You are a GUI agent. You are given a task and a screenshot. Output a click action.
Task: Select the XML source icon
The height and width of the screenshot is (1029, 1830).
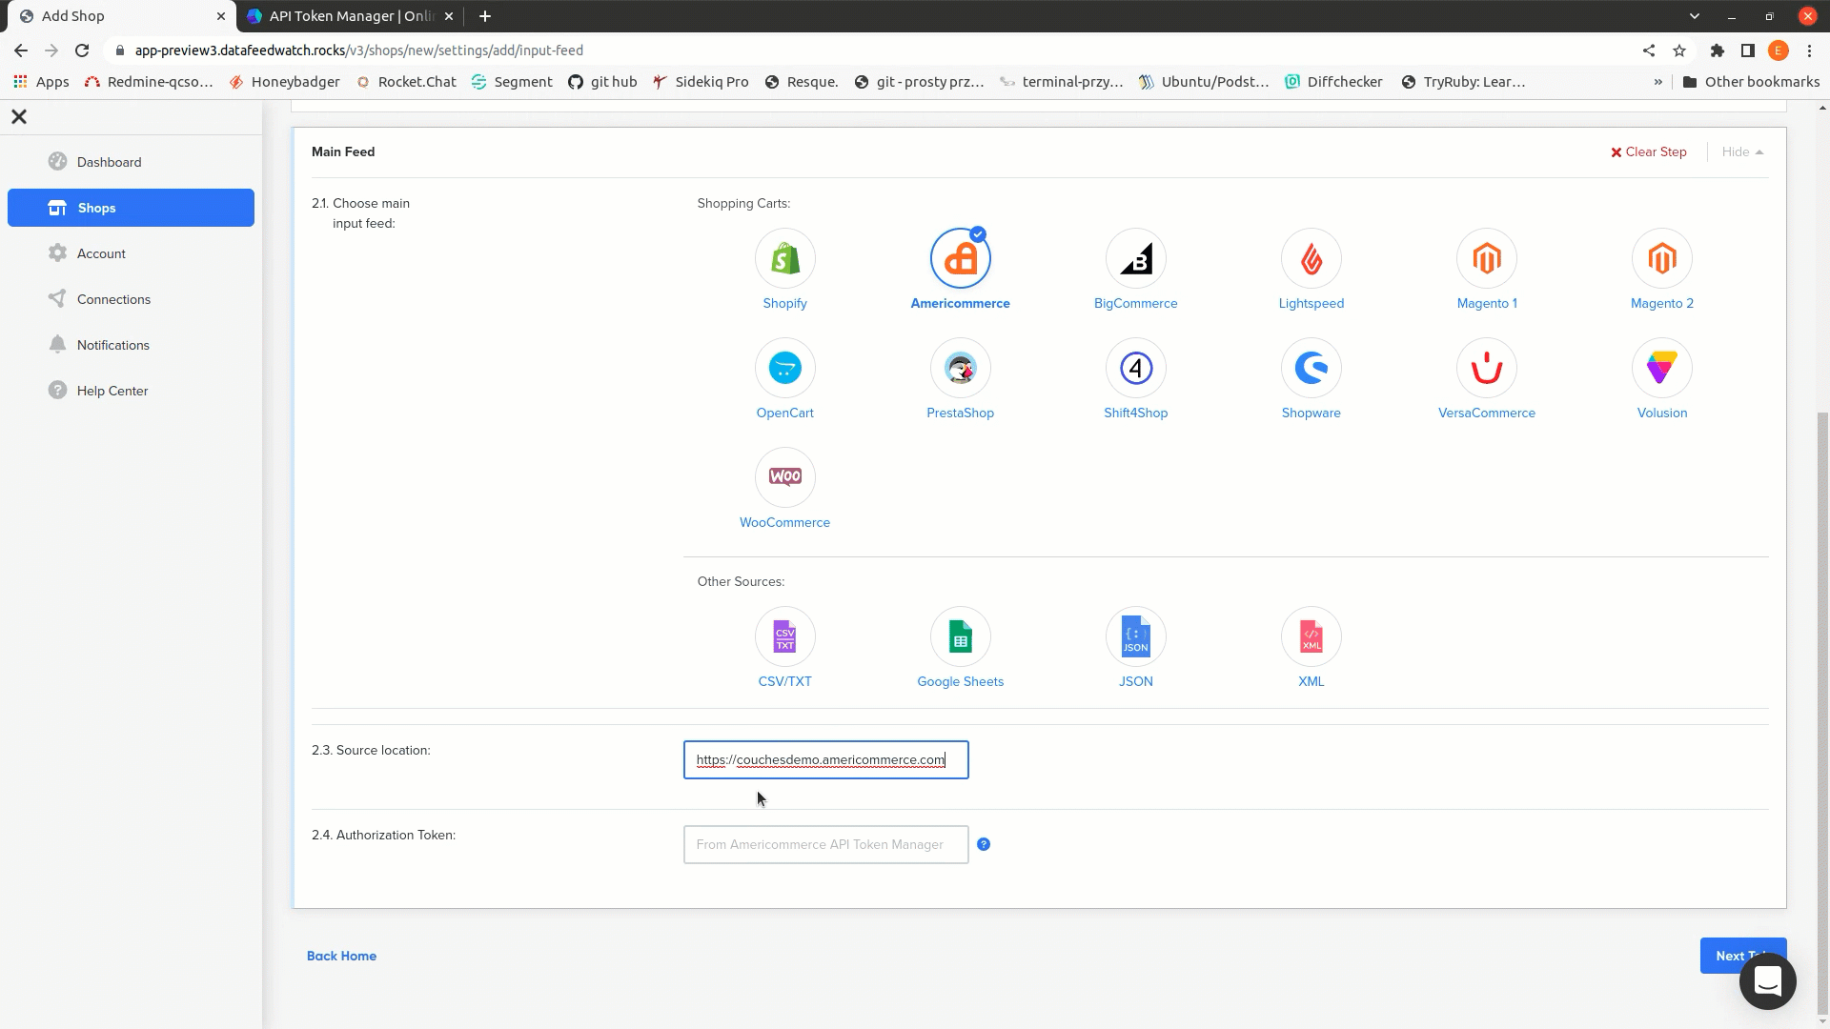pos(1311,636)
